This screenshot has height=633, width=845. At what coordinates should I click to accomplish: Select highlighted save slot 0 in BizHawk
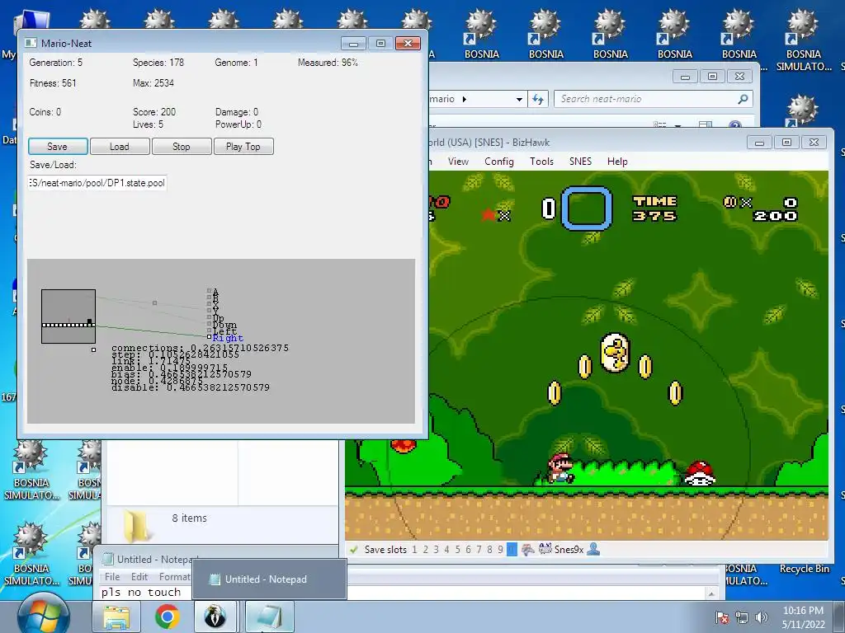point(512,550)
